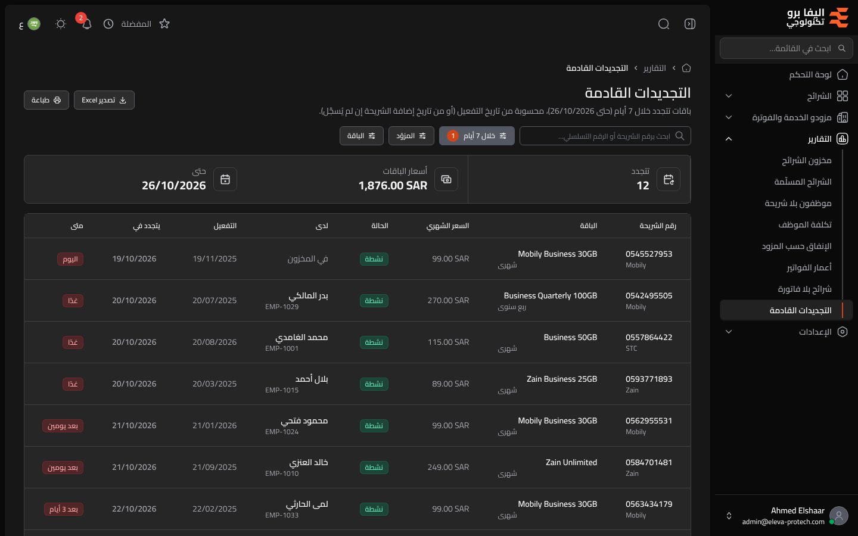
Task: Click SIM number search field
Action: (x=605, y=136)
